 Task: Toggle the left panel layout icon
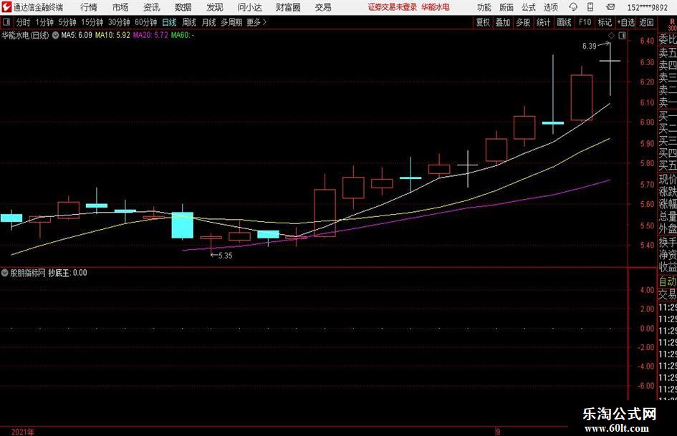[x=6, y=22]
